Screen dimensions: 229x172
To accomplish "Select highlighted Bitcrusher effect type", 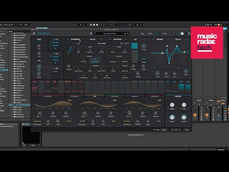I will pyautogui.click(x=95, y=60).
